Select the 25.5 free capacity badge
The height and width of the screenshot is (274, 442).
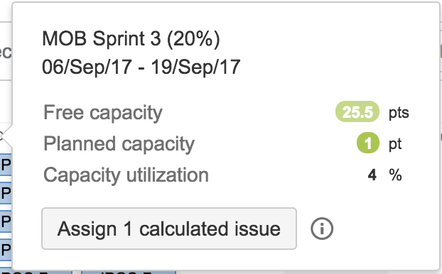357,111
